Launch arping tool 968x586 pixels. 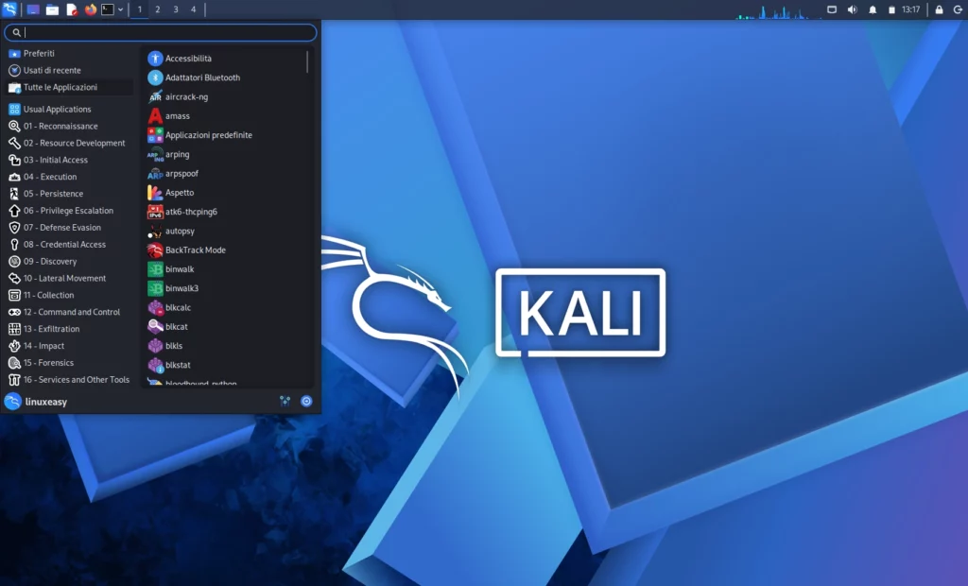[225, 154]
